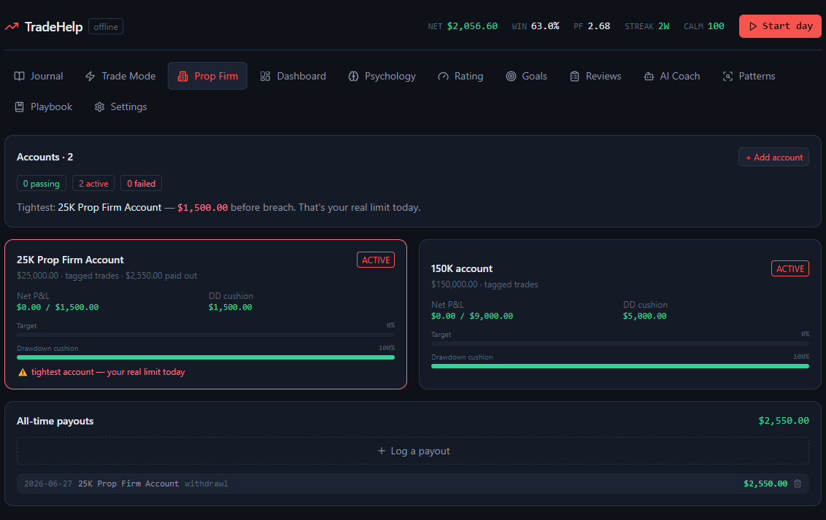Select the Prop Firm tab
Image resolution: width=826 pixels, height=520 pixels.
(x=207, y=77)
